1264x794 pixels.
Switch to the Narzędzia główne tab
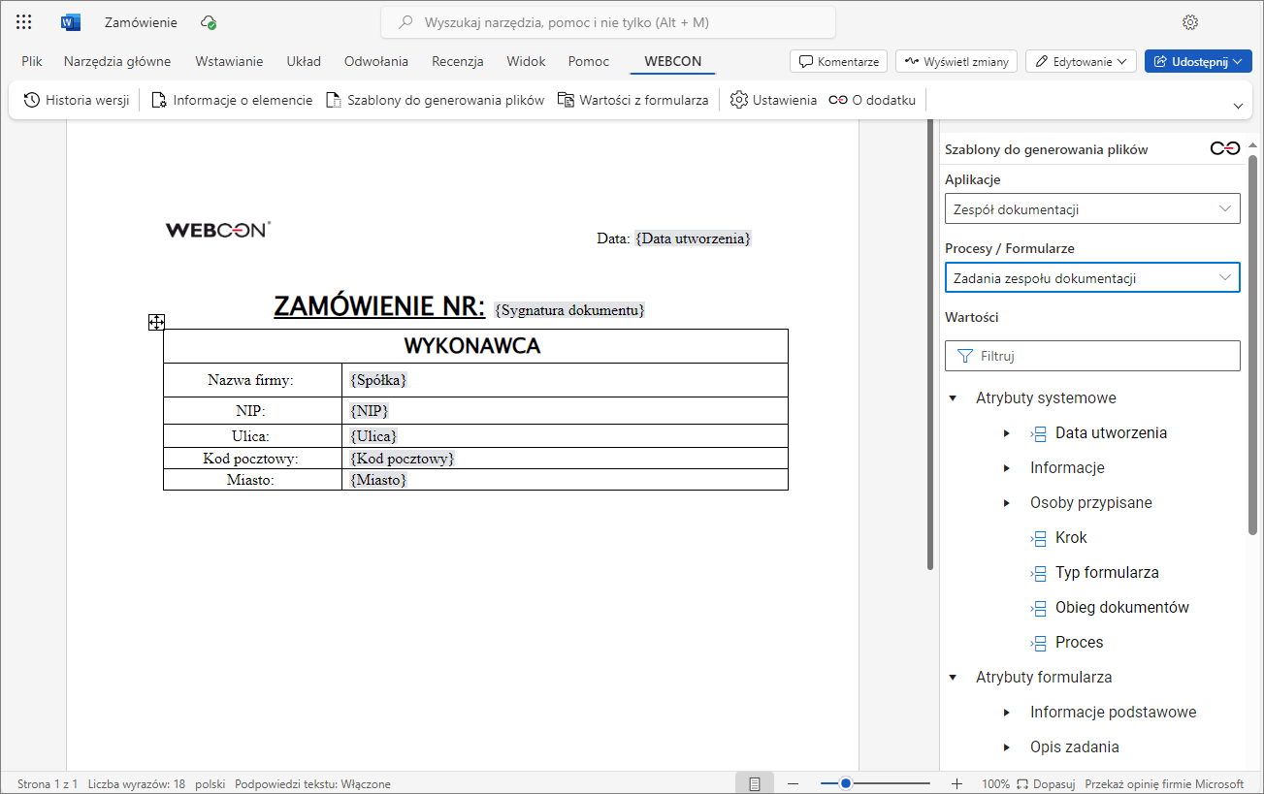117,61
